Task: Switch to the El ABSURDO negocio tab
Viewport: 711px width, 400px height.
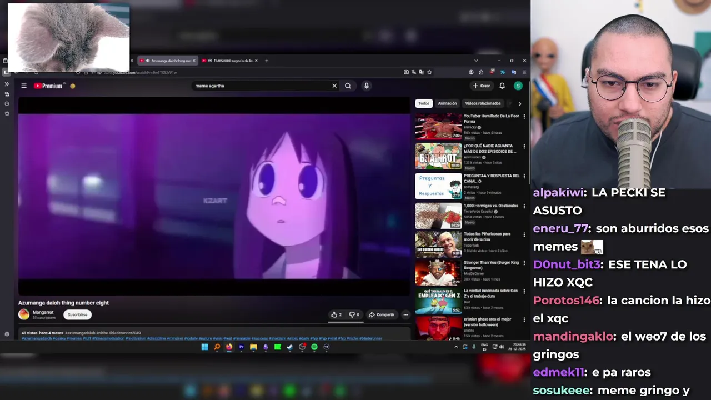Action: pyautogui.click(x=229, y=61)
